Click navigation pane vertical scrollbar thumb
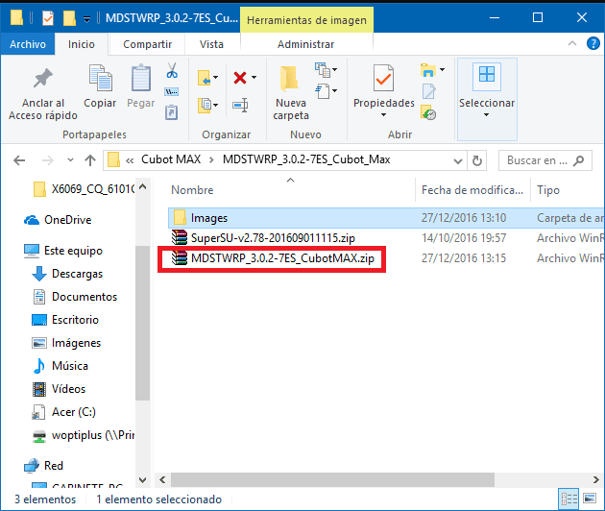This screenshot has height=511, width=605. 142,323
